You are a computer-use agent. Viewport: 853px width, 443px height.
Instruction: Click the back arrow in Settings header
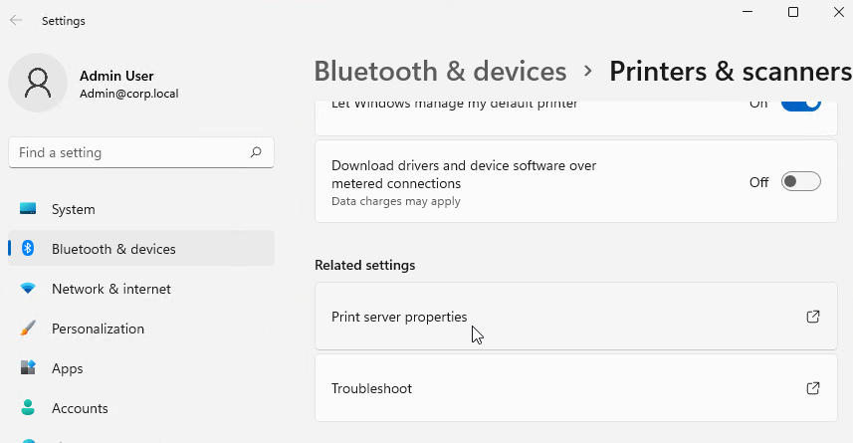tap(16, 21)
